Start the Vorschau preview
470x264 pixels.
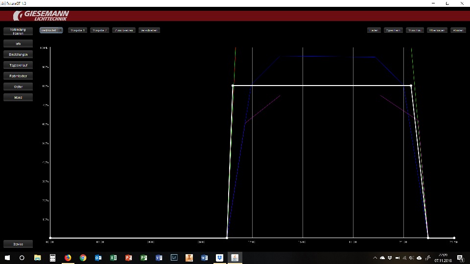click(415, 30)
